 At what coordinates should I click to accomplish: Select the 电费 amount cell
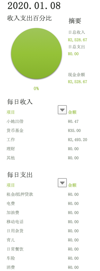coord(73,204)
